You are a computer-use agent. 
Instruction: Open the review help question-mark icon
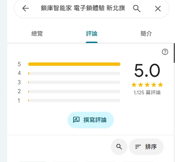coord(165,52)
